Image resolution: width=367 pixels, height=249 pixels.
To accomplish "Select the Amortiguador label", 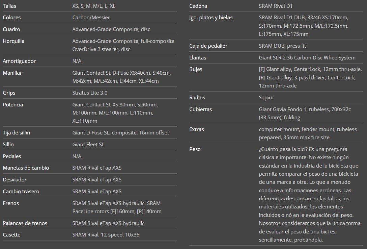I will point(19,61).
